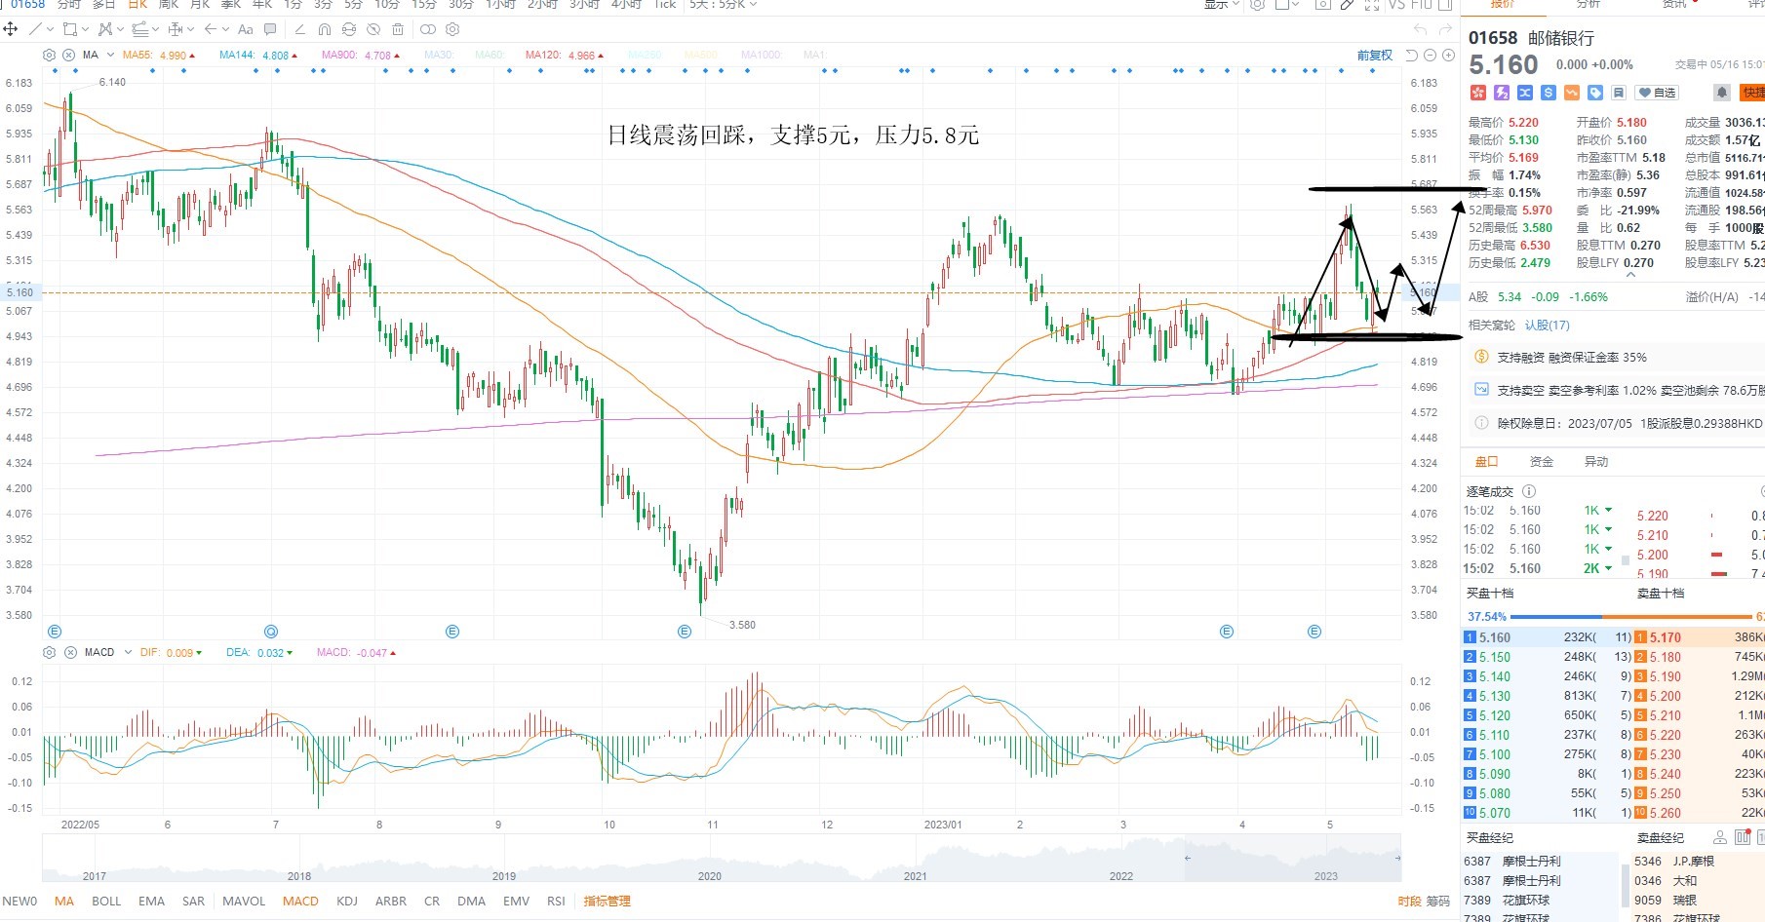This screenshot has height=922, width=1765.
Task: Zoom in chart with plus button
Action: click(1447, 56)
